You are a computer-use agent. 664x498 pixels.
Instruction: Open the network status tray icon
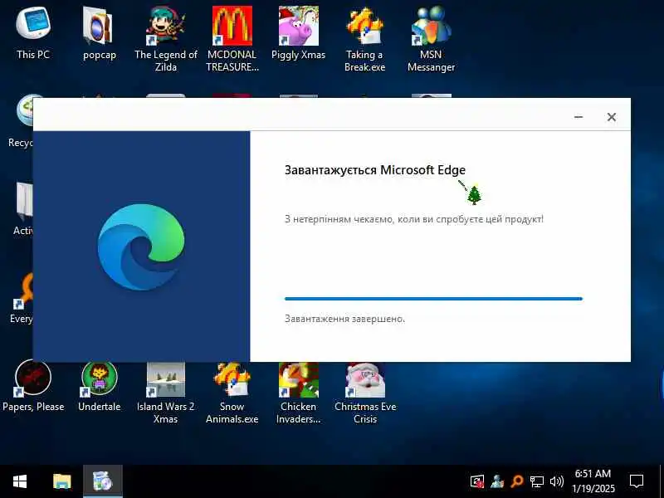click(536, 481)
